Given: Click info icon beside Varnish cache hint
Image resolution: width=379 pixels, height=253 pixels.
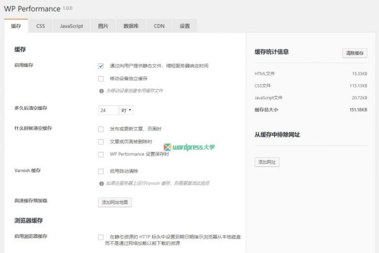Looking at the screenshot, I should click(x=101, y=183).
